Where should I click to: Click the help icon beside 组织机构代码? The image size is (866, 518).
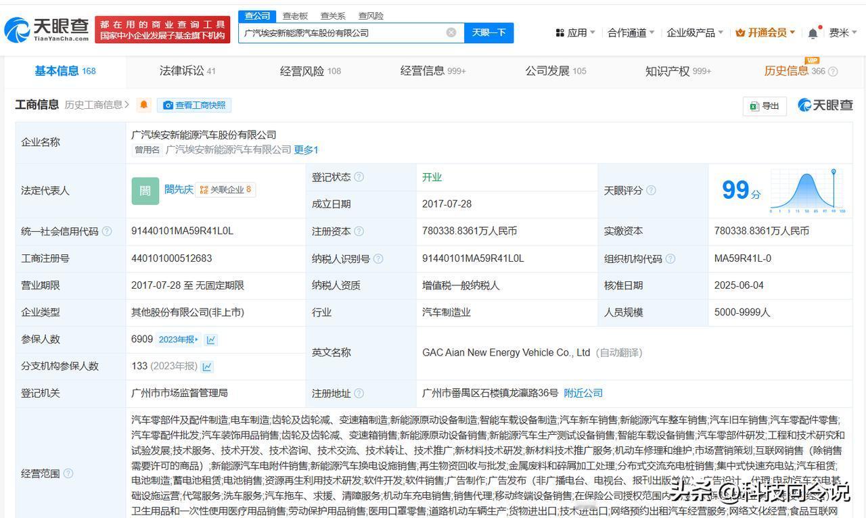pos(670,258)
